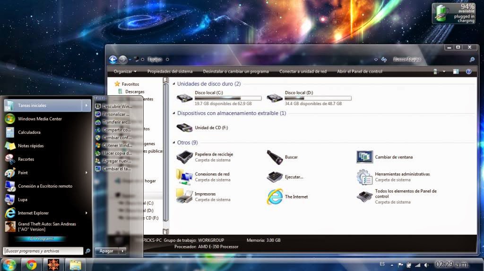The width and height of the screenshot is (484, 271).
Task: Select the Unidad de CD (F:) drive icon
Action: click(185, 128)
